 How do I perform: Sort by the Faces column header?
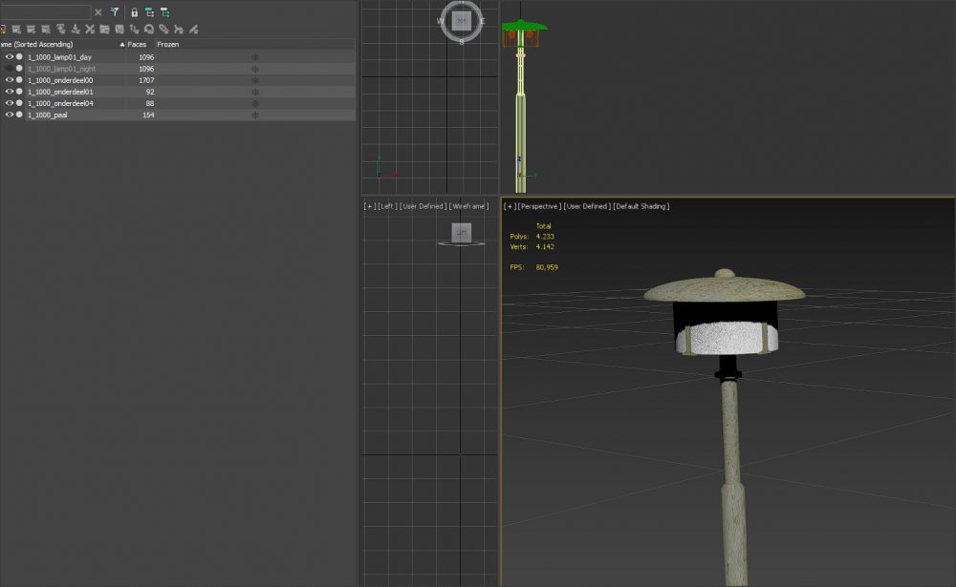tap(138, 45)
